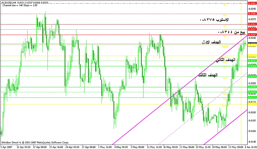Image resolution: width=257 pixels, height=149 pixels.
Task: Select the Arabic stop annotation 'الاستوب ٠،٨٣٧٥'
Action: point(214,20)
